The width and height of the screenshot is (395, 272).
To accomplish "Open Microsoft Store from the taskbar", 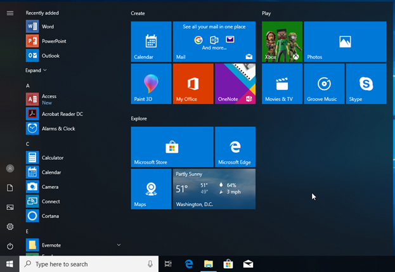I will 228,264.
